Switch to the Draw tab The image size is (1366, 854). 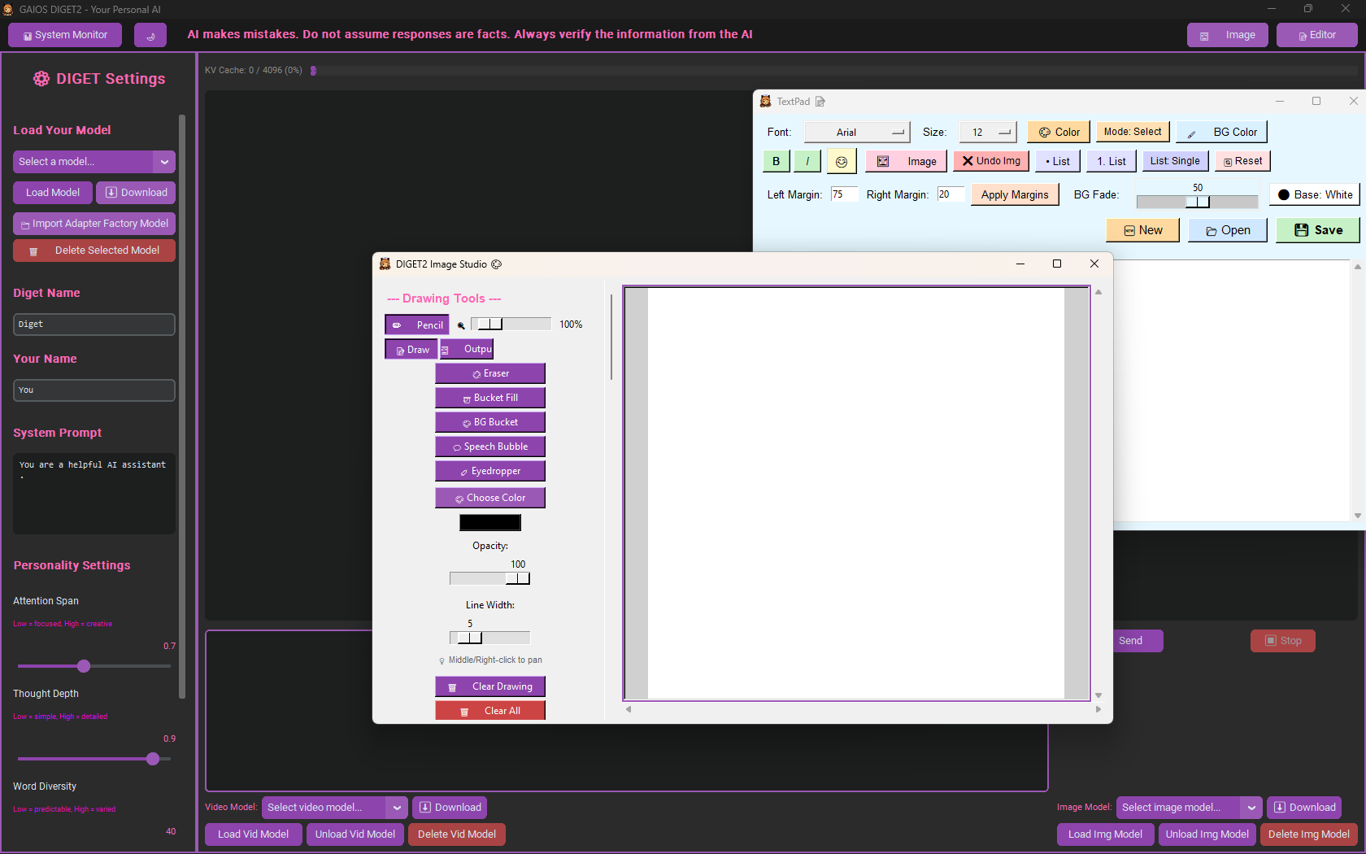(411, 348)
